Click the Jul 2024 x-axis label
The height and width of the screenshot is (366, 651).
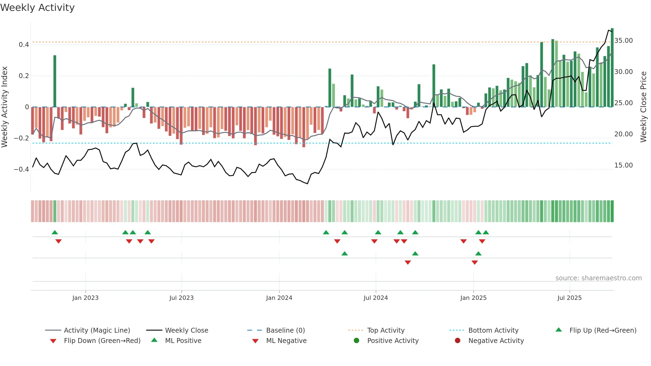pyautogui.click(x=376, y=298)
